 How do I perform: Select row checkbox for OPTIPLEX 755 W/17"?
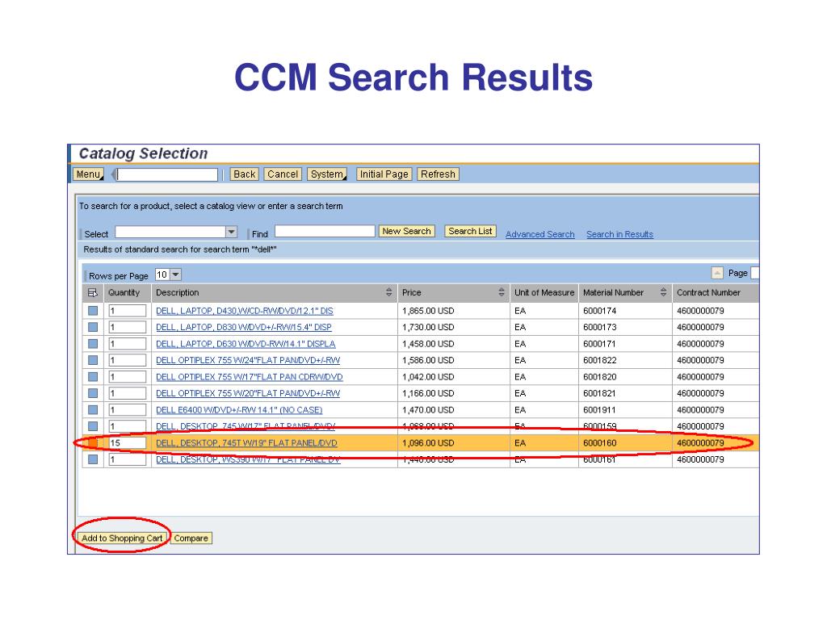coord(93,377)
